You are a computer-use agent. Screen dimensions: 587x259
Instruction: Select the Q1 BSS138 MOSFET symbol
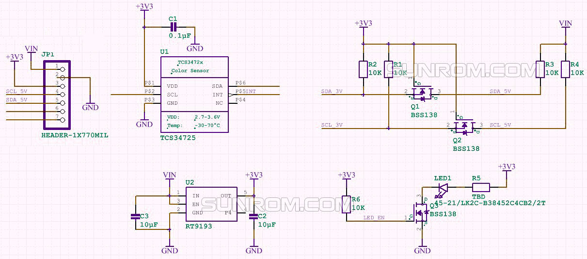pos(421,93)
